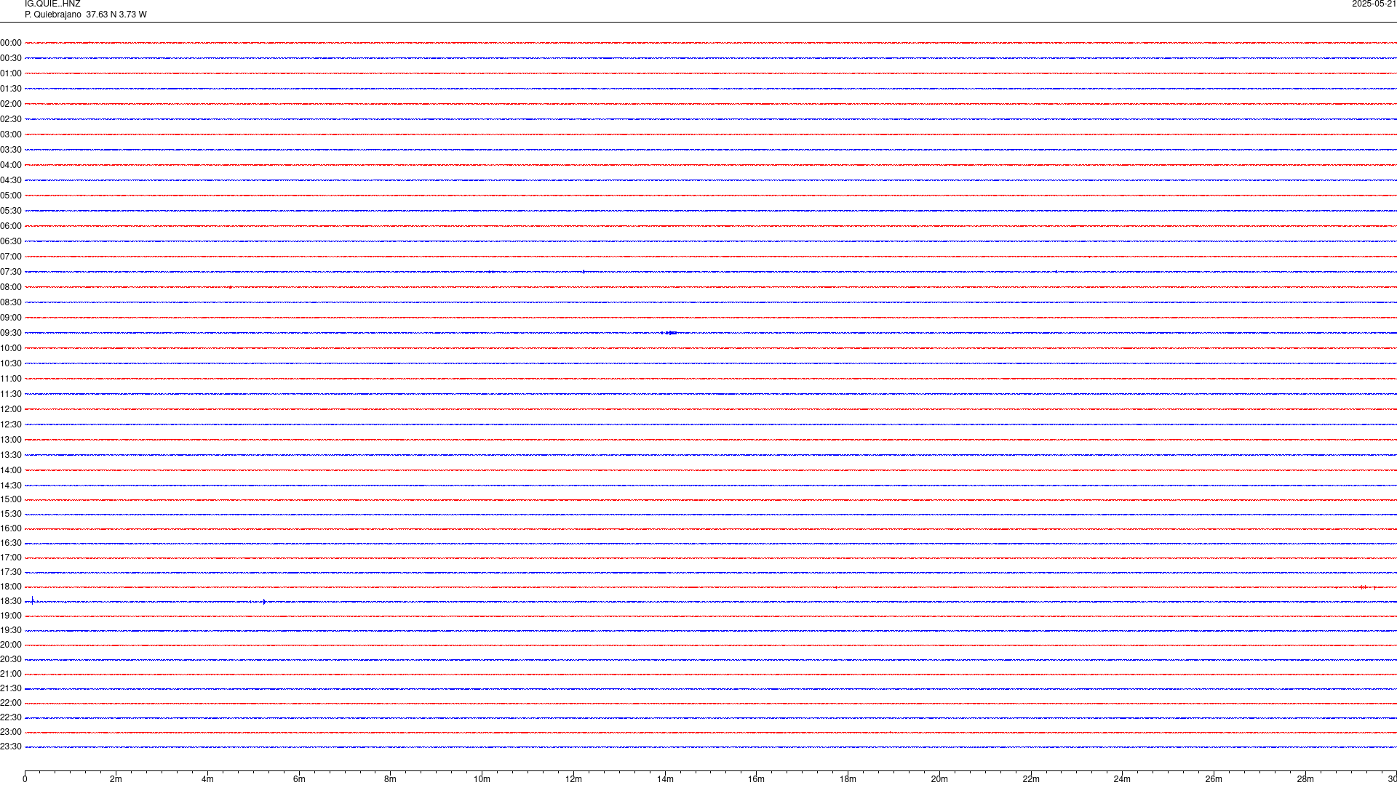Image resolution: width=1397 pixels, height=785 pixels.
Task: Select the 13:00 trace row label
Action: tap(11, 440)
